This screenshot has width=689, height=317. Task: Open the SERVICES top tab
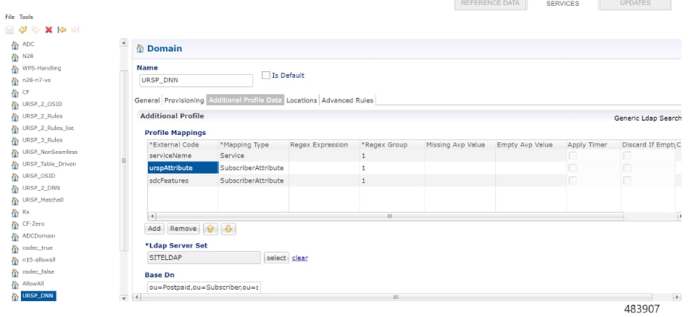(562, 4)
